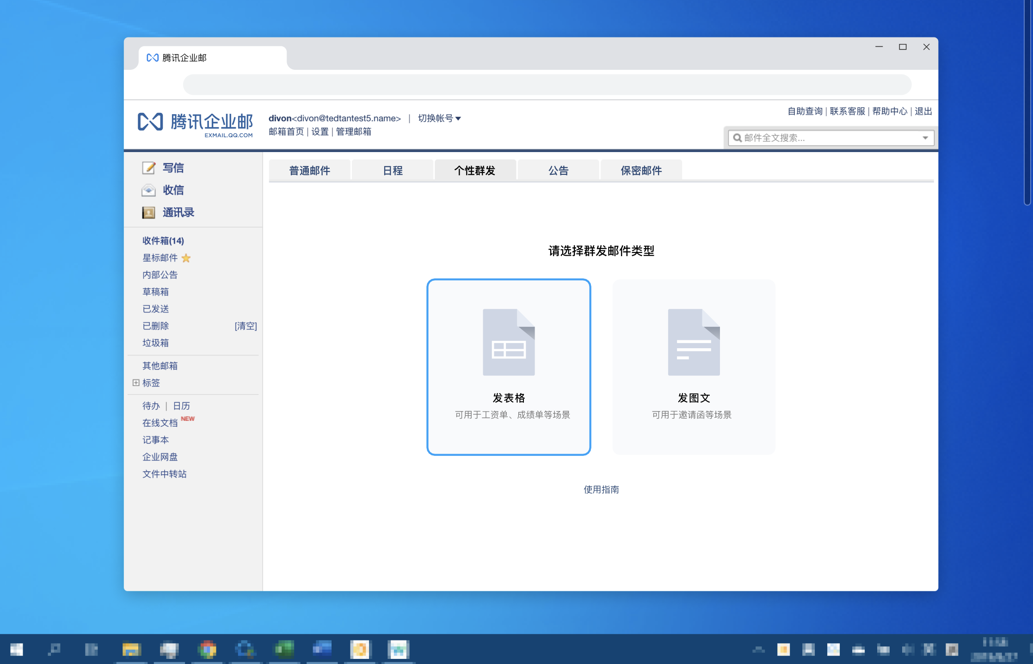Screen dimensions: 1033x664
Task: Click the taskbar search icon
Action: click(54, 649)
